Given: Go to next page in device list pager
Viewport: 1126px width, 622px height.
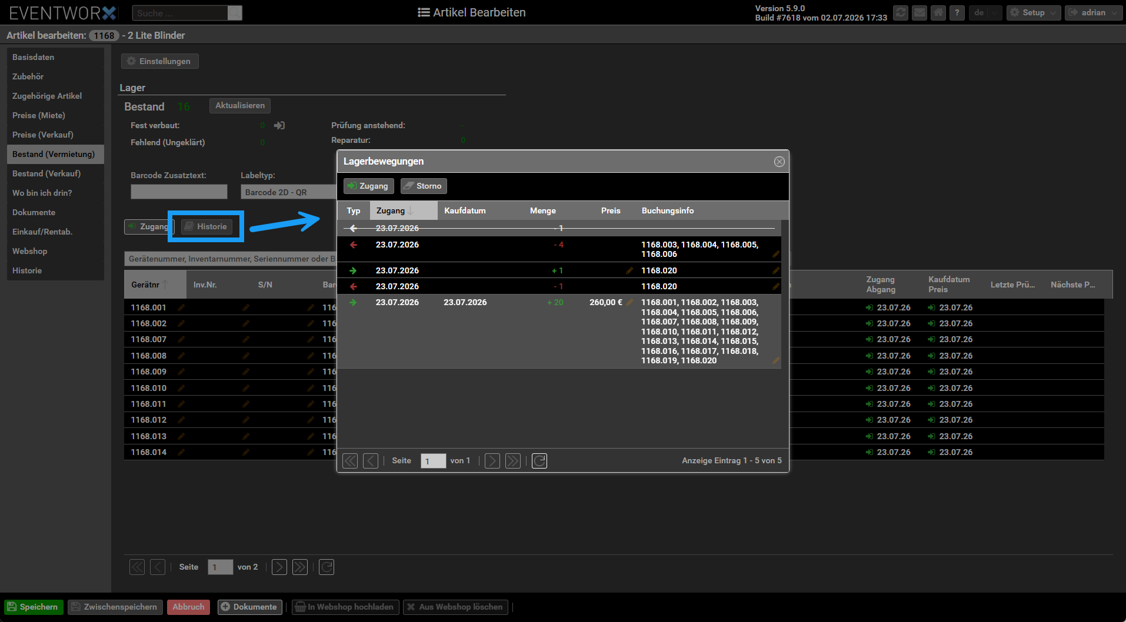Looking at the screenshot, I should coord(279,567).
